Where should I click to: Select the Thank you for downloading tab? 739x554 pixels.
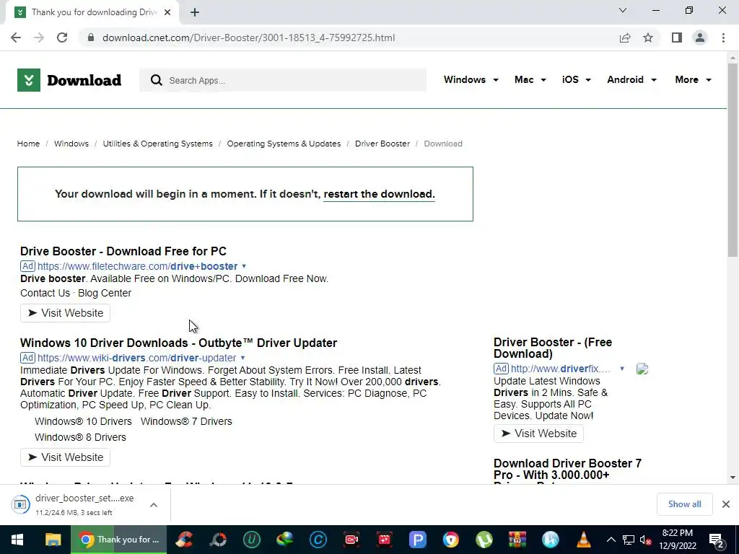tap(92, 12)
